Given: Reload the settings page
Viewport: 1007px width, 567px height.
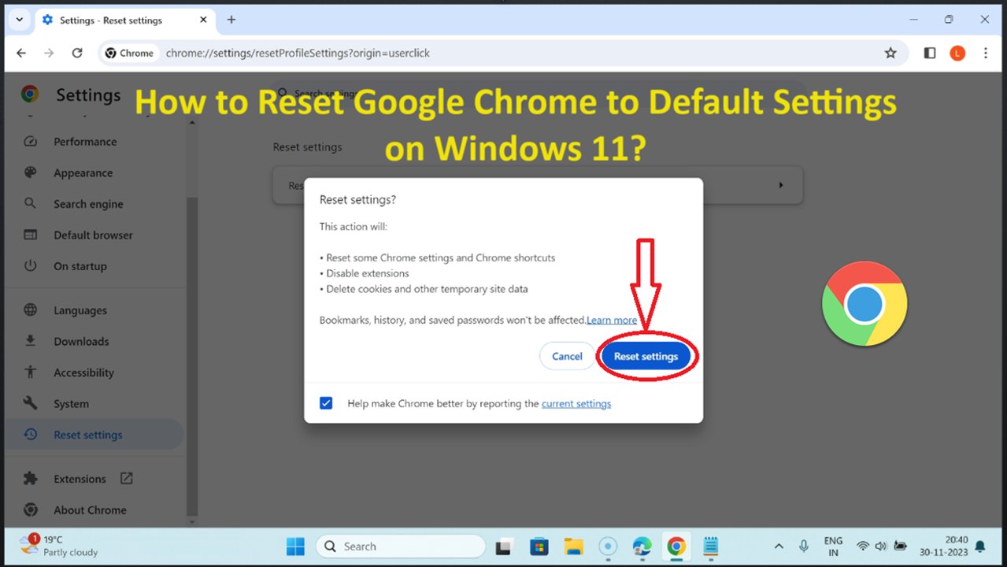Looking at the screenshot, I should (x=77, y=53).
